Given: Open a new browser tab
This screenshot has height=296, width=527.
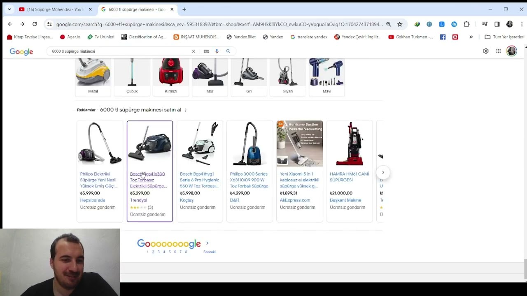Looking at the screenshot, I should coord(184,9).
